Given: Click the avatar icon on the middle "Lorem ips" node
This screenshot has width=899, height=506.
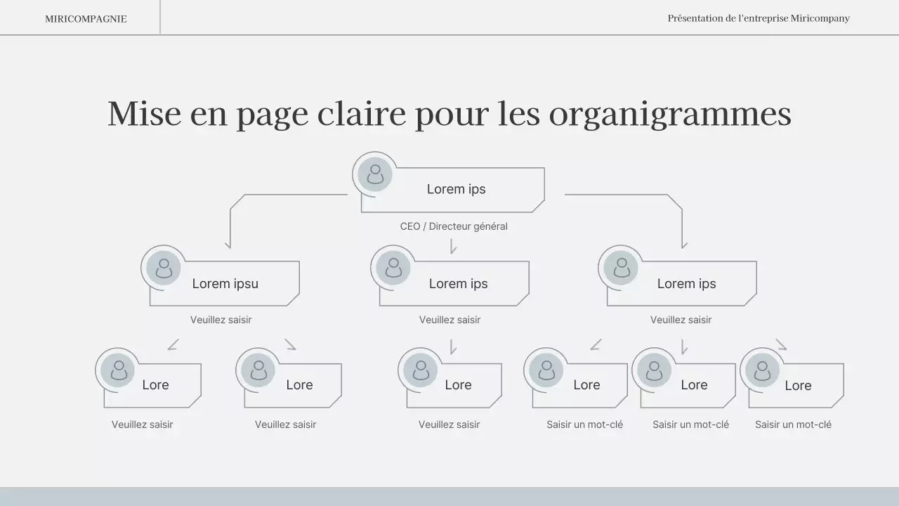Looking at the screenshot, I should pyautogui.click(x=392, y=268).
